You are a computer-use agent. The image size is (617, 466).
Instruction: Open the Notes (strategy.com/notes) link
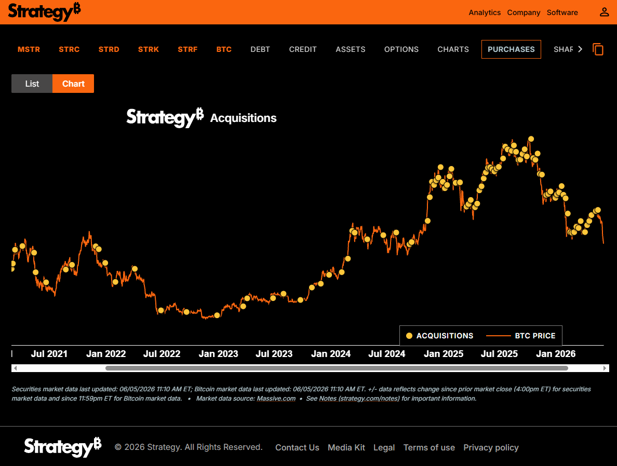(359, 399)
